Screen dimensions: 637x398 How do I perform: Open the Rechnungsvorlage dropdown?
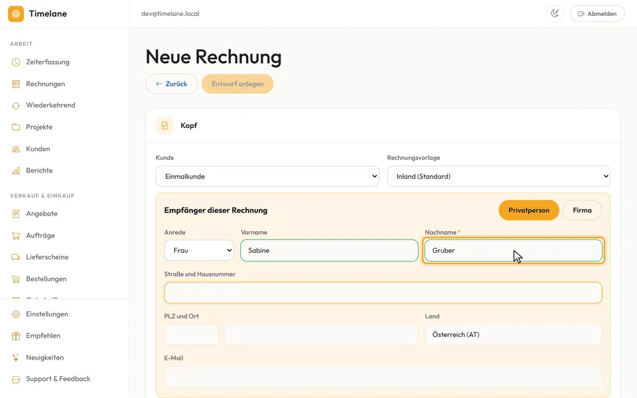[498, 176]
